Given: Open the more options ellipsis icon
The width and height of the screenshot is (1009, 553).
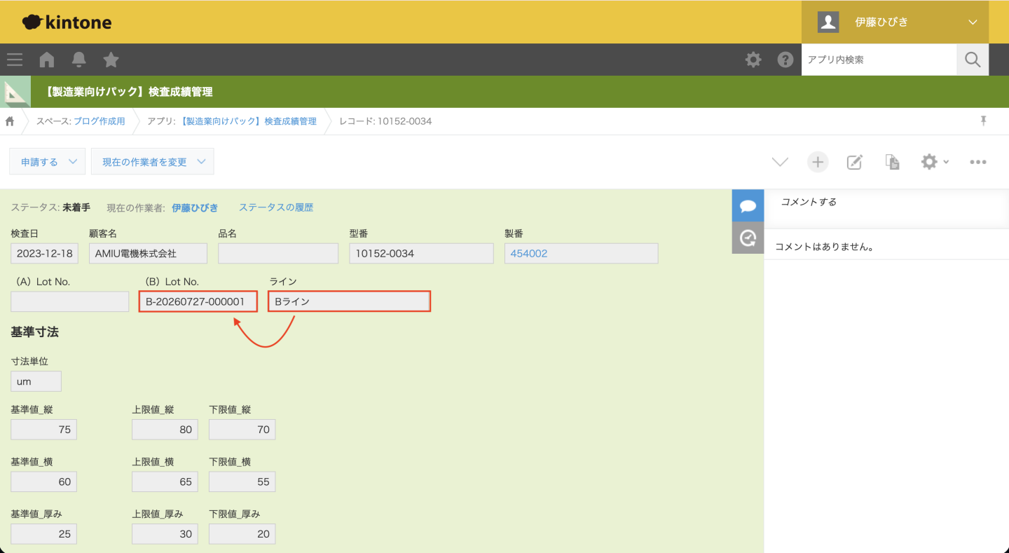Looking at the screenshot, I should tap(978, 162).
